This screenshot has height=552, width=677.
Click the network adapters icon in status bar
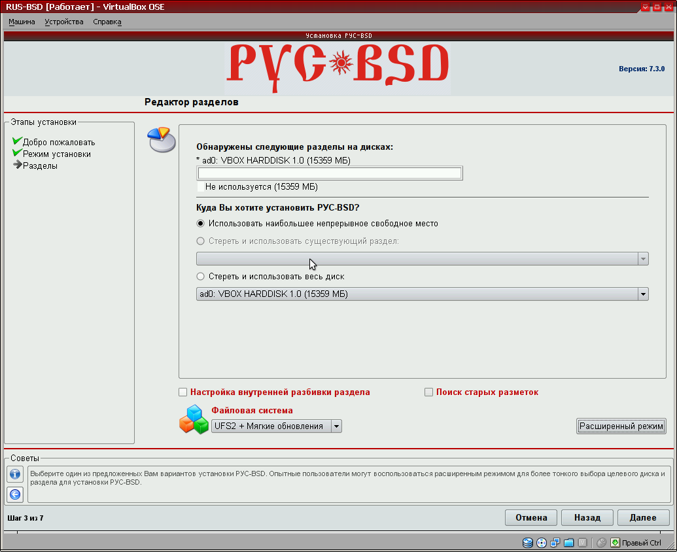click(555, 542)
